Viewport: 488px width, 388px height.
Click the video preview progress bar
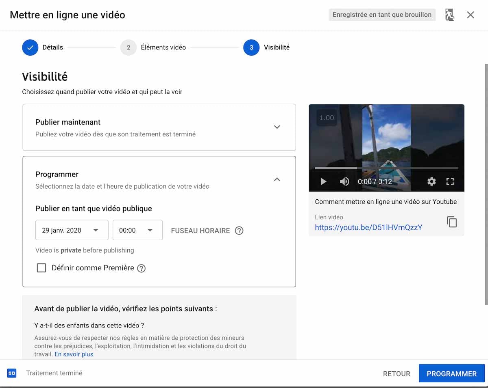coord(386,168)
